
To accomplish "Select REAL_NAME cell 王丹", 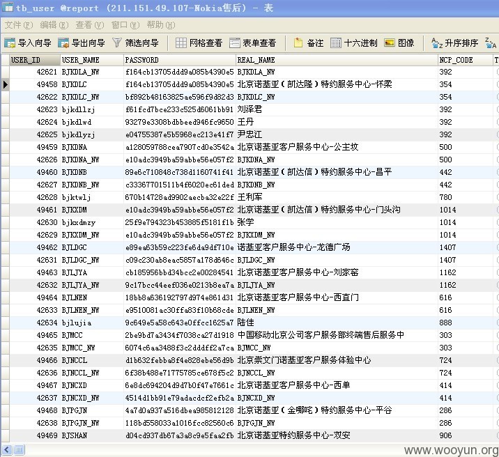I will click(x=337, y=122).
